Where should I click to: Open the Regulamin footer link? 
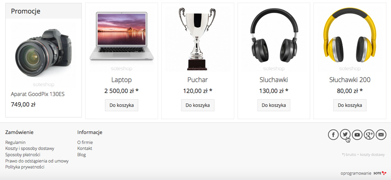click(16, 142)
